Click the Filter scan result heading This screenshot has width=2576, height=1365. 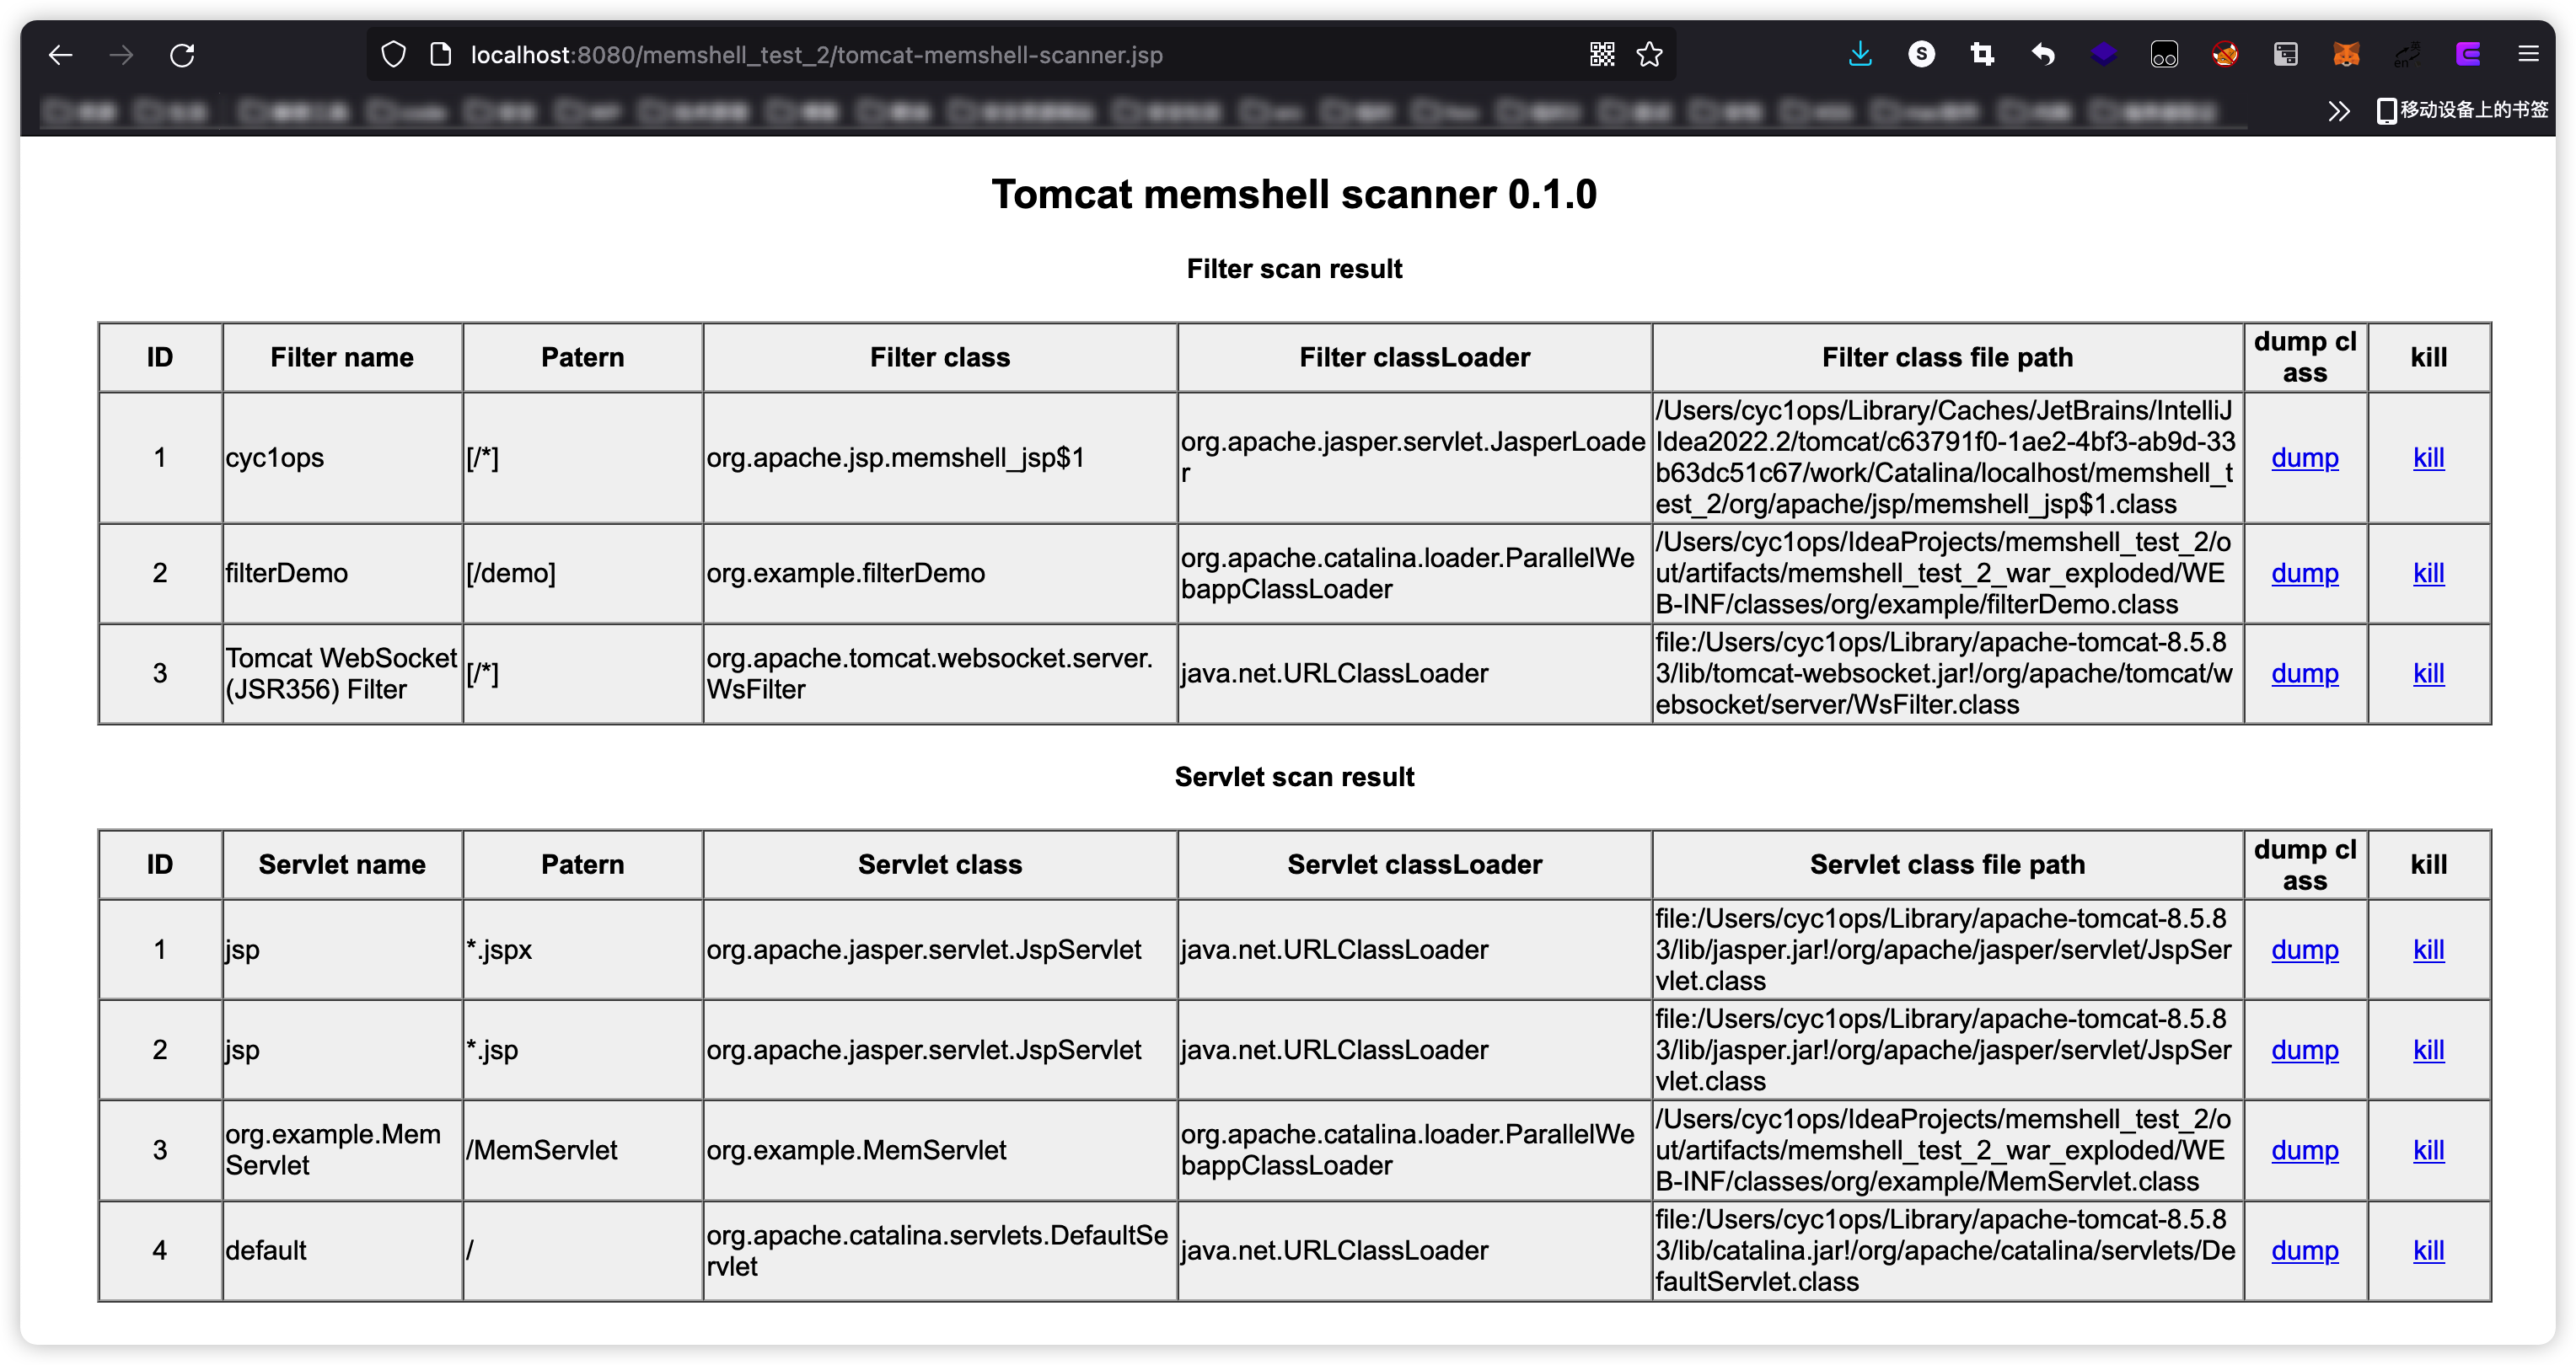(1294, 269)
